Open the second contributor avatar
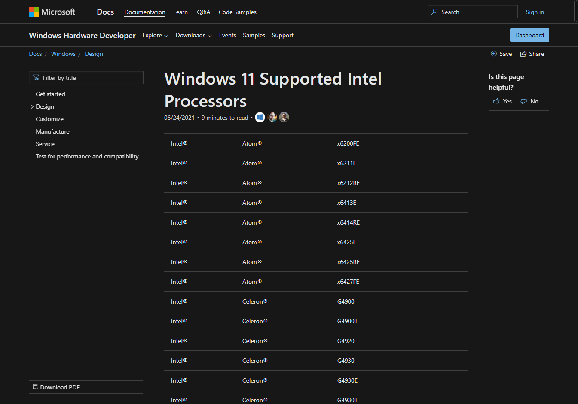This screenshot has width=578, height=404. point(272,117)
